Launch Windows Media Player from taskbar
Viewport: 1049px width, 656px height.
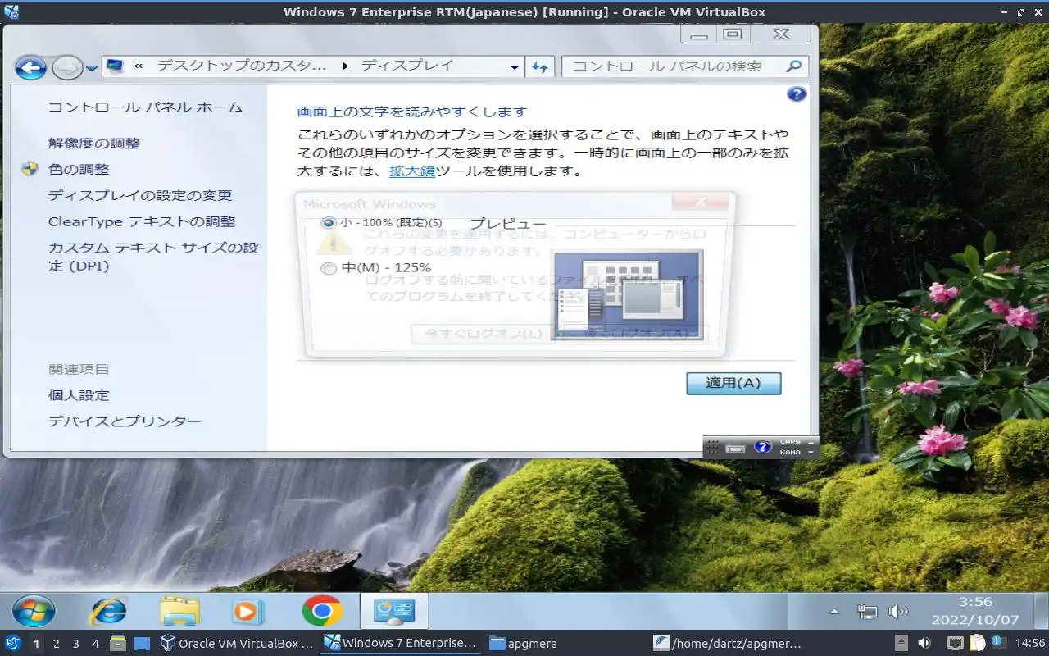coord(247,611)
